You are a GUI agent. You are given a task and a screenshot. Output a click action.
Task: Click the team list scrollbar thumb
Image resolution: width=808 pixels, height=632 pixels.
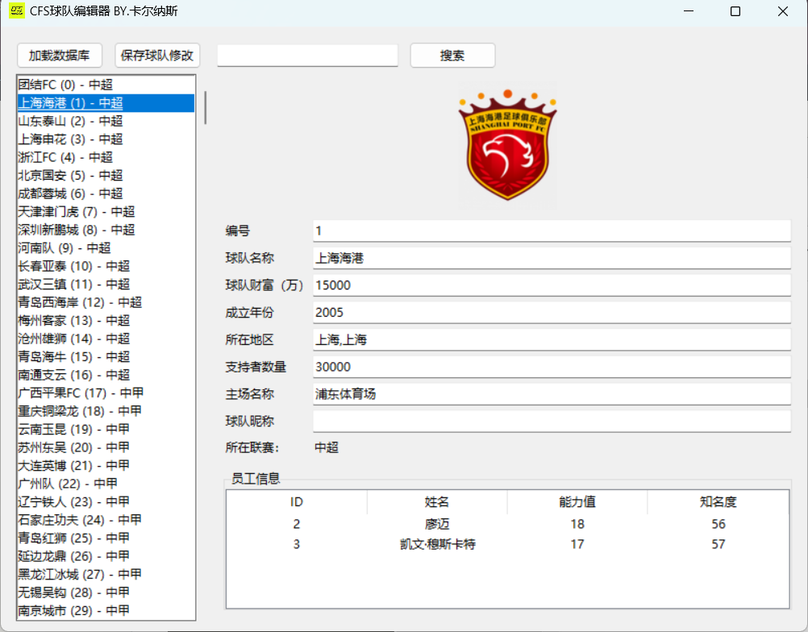pyautogui.click(x=205, y=108)
